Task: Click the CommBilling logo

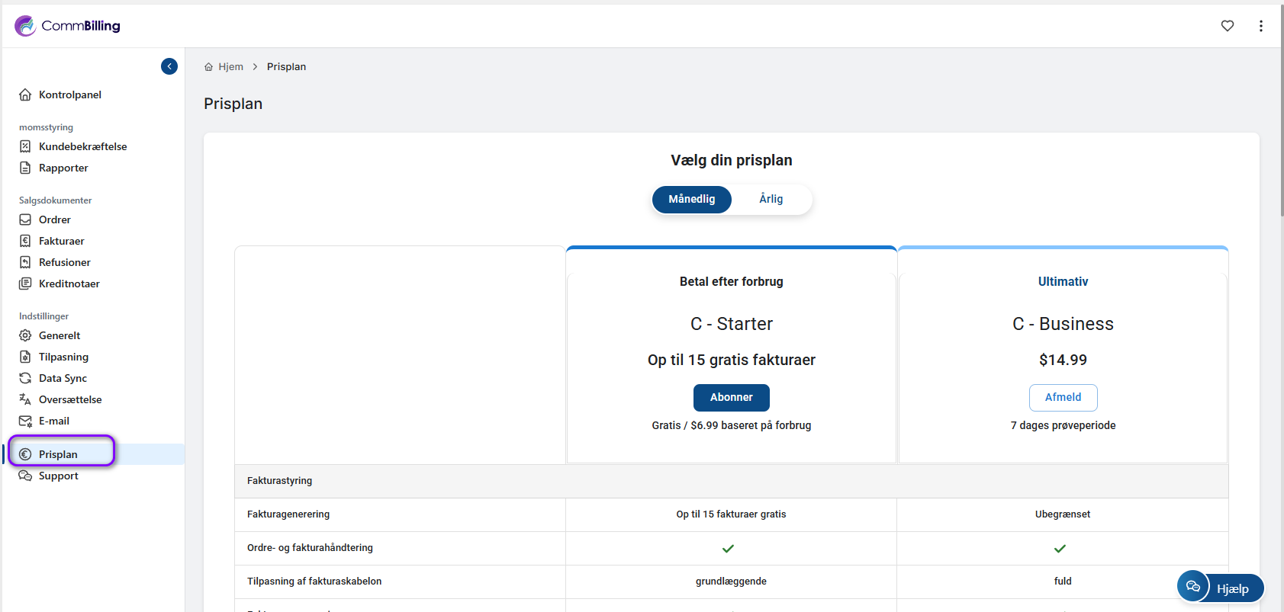Action: 67,26
